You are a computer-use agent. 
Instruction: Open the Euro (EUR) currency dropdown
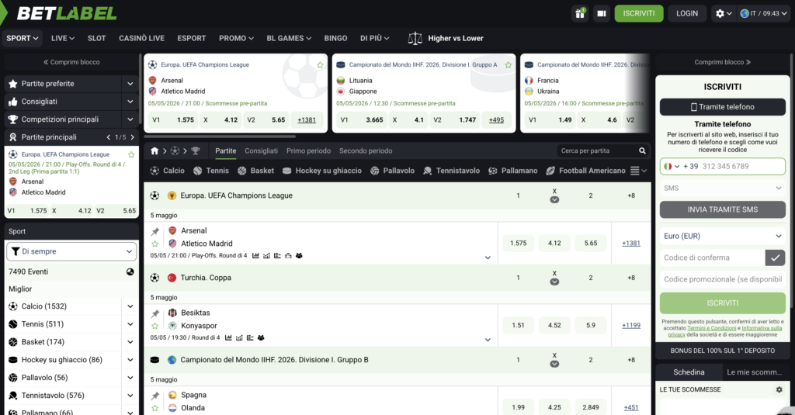click(723, 236)
